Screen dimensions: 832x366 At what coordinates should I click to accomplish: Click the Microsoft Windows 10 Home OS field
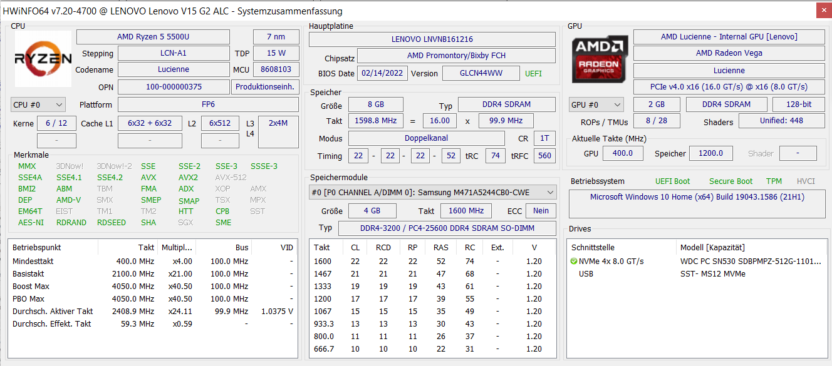(x=697, y=204)
